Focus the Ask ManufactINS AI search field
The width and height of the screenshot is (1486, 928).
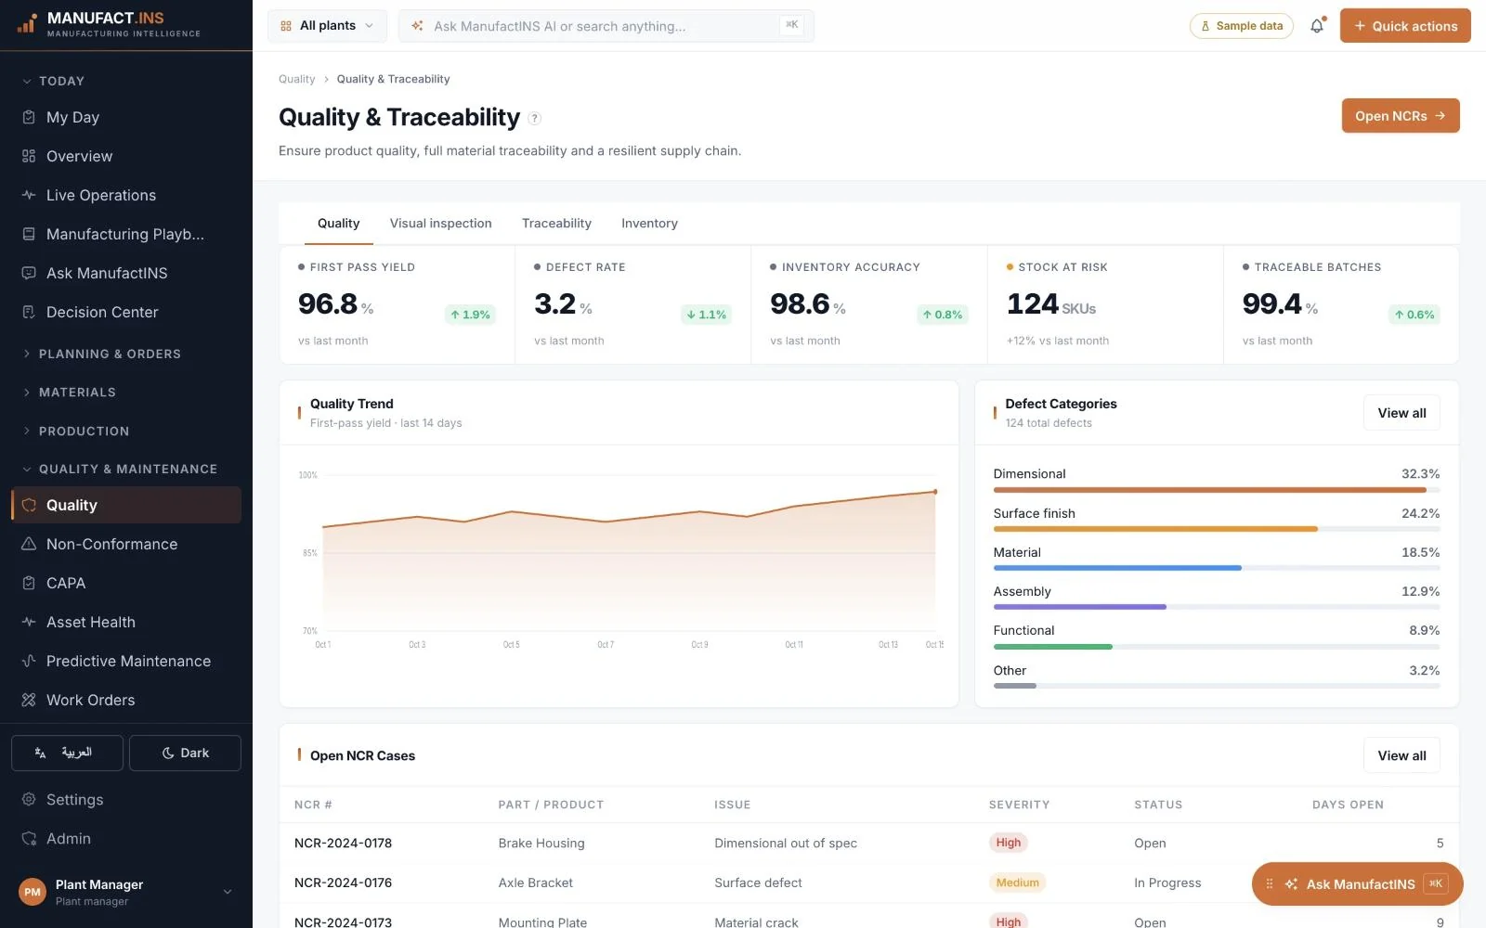coord(606,26)
